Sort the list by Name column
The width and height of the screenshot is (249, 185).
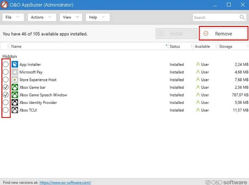point(89,46)
